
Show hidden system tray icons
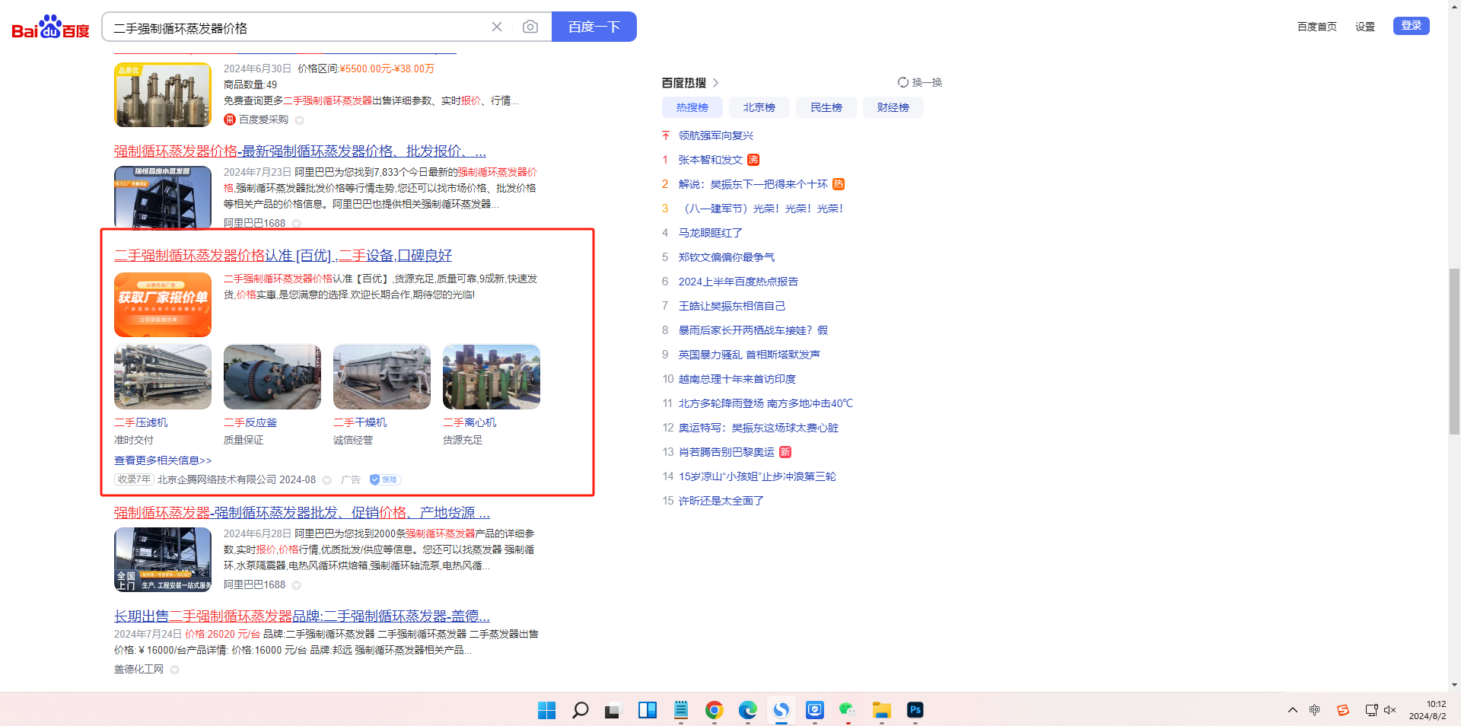[x=1292, y=710]
